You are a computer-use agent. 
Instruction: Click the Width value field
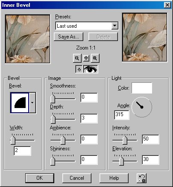pyautogui.click(x=22, y=151)
